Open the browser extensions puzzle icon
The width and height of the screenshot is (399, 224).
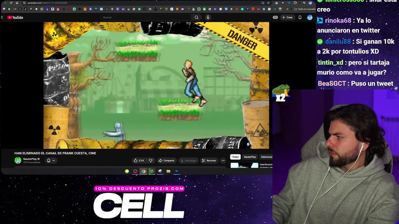coord(295,3)
